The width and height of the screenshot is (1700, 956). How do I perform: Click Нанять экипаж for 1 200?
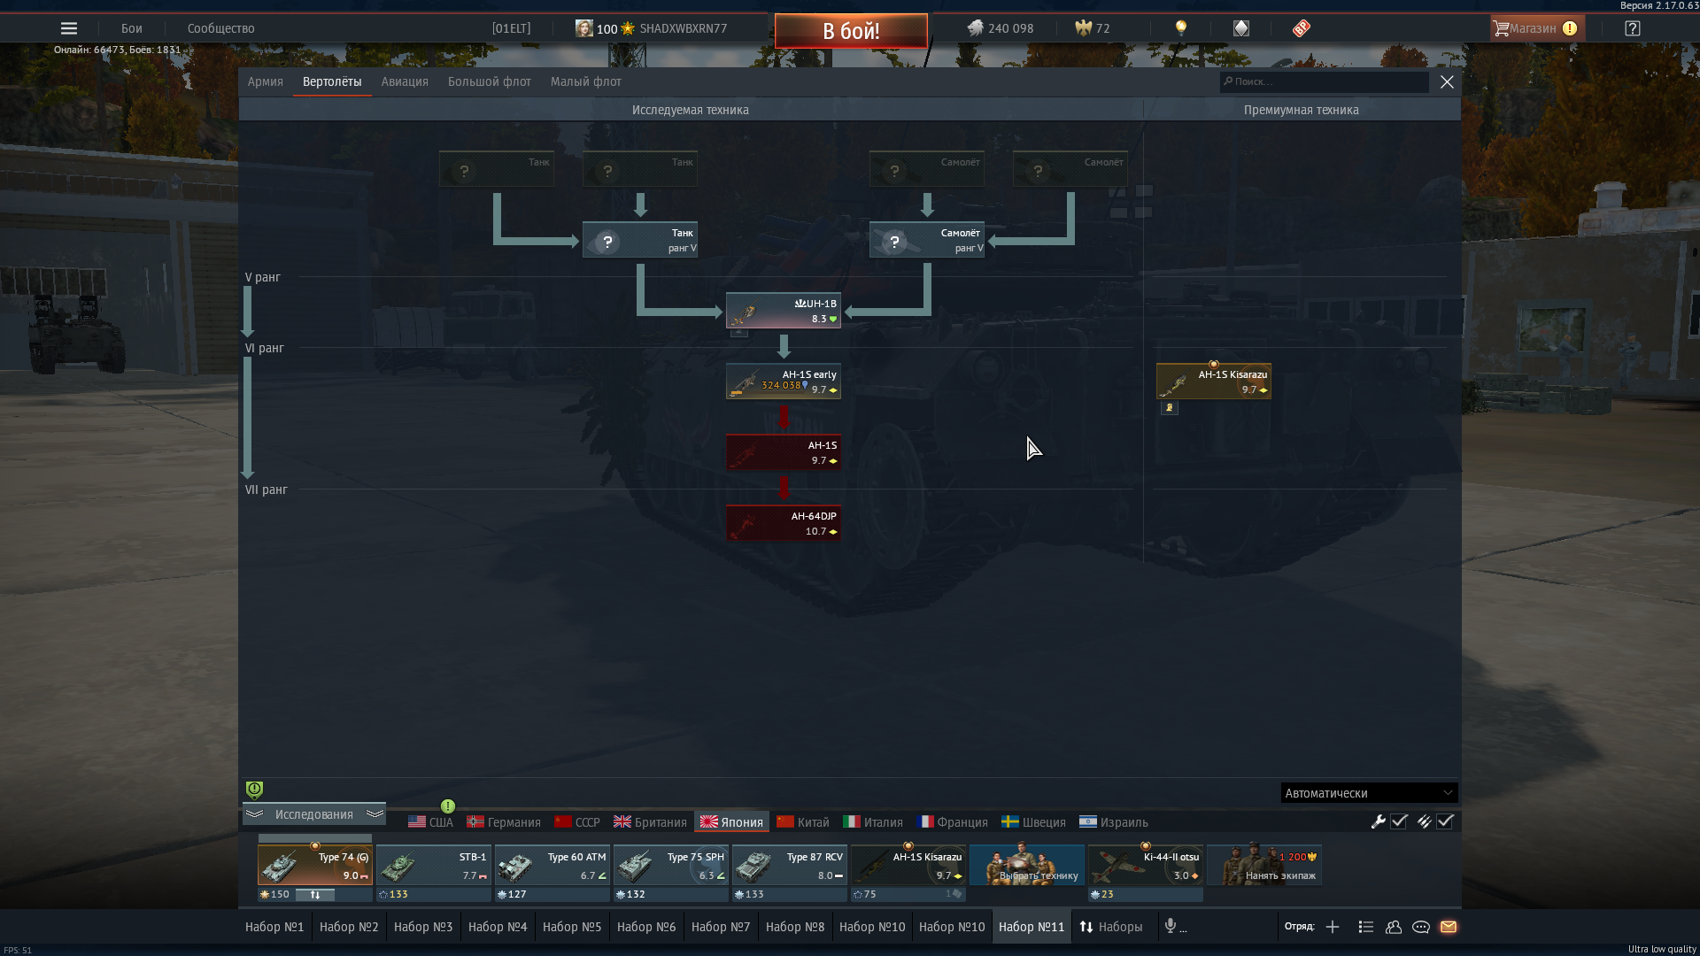point(1264,865)
